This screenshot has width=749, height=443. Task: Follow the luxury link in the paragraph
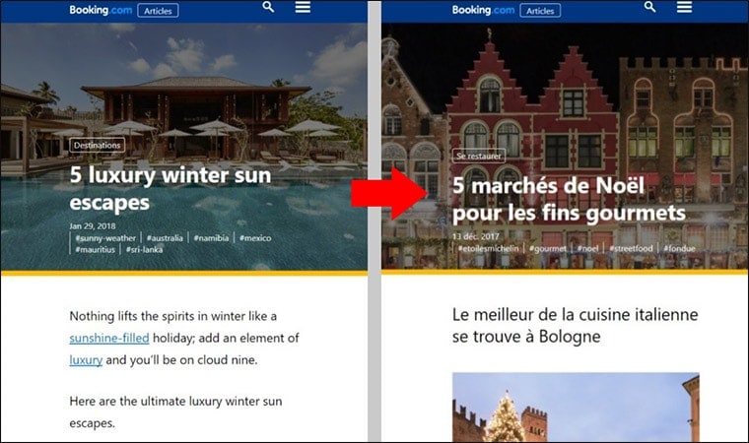click(86, 360)
